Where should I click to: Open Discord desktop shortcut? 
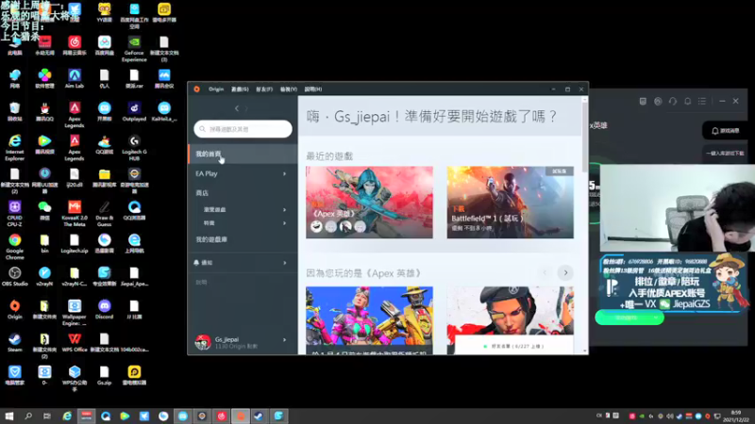point(105,309)
